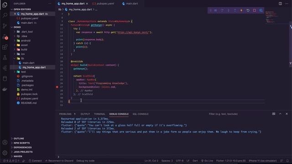Viewport: 292px width, 164px height.
Task: Restart the debug session
Action: pos(248,10)
